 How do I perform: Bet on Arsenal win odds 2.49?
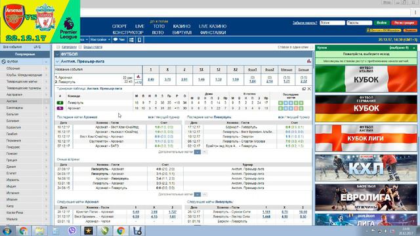150,79
